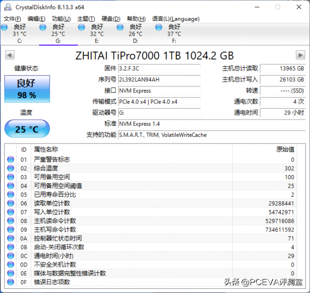Switch to disk tab D: 26 °C
310x293 pixels.
click(x=135, y=34)
